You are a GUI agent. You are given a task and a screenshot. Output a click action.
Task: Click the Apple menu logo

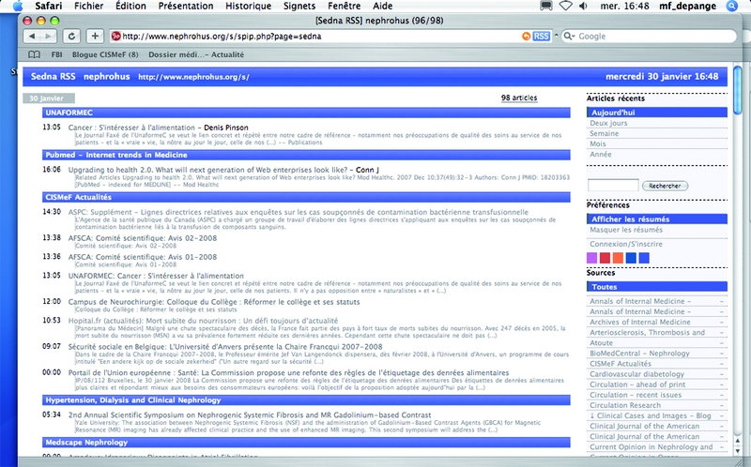18,6
